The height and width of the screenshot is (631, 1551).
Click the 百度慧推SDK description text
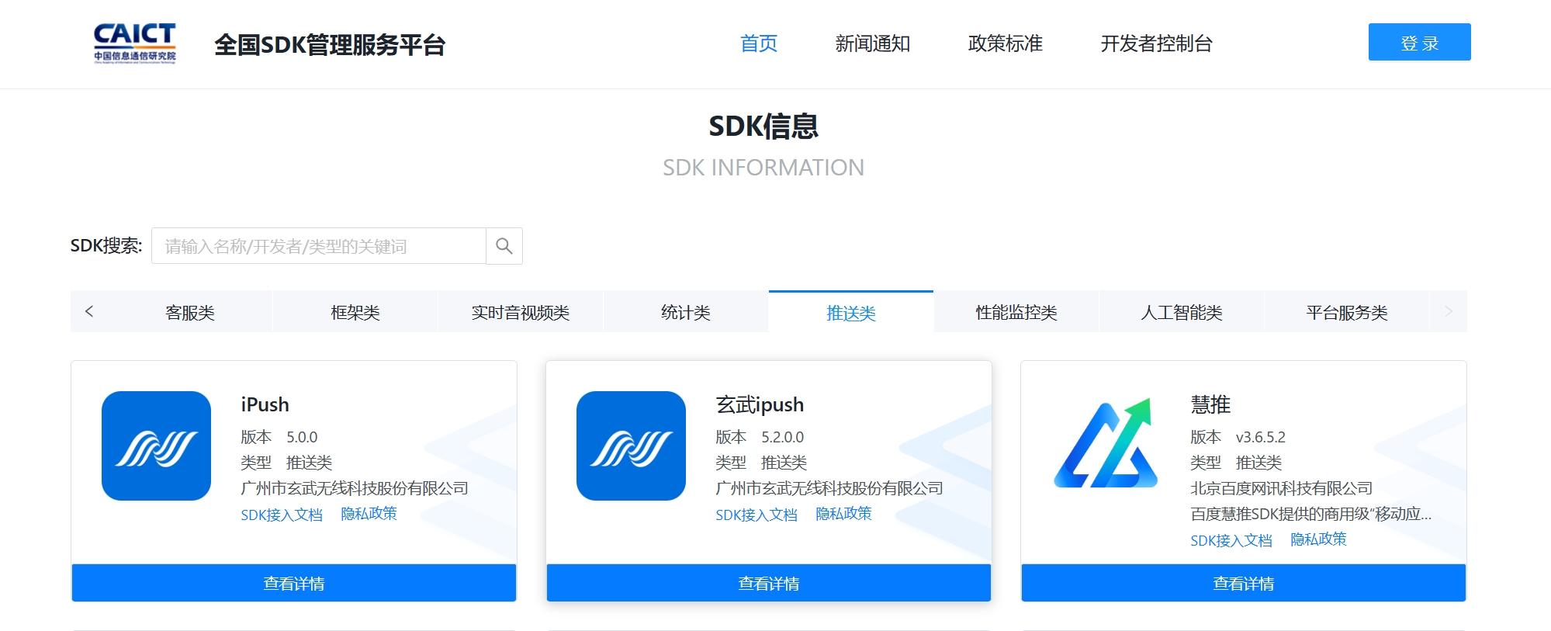[1310, 514]
